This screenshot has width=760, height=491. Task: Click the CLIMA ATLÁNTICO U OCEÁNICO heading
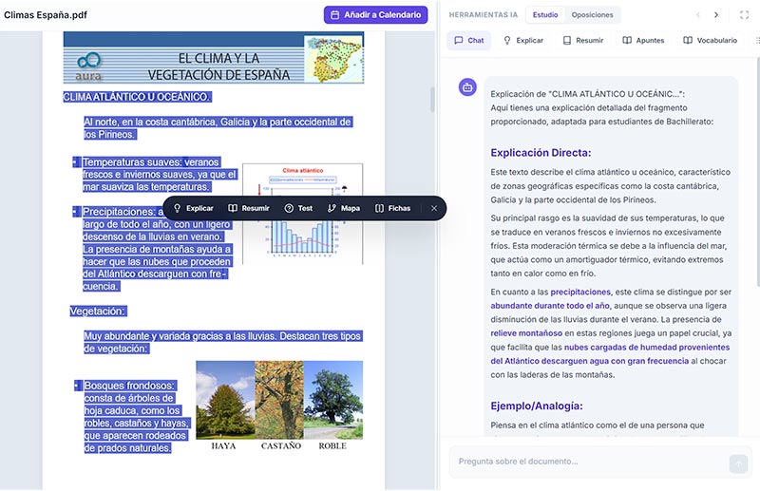point(137,97)
